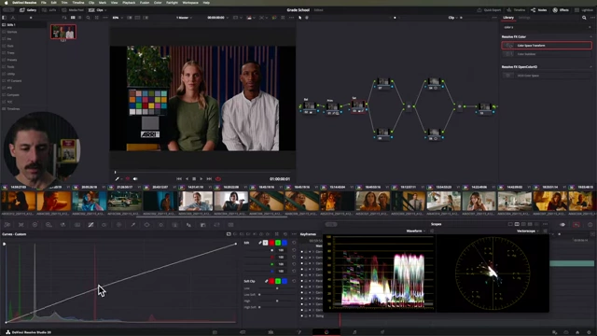Screen dimensions: 597x336
Task: Open the Power Window palette
Action: tap(146, 225)
